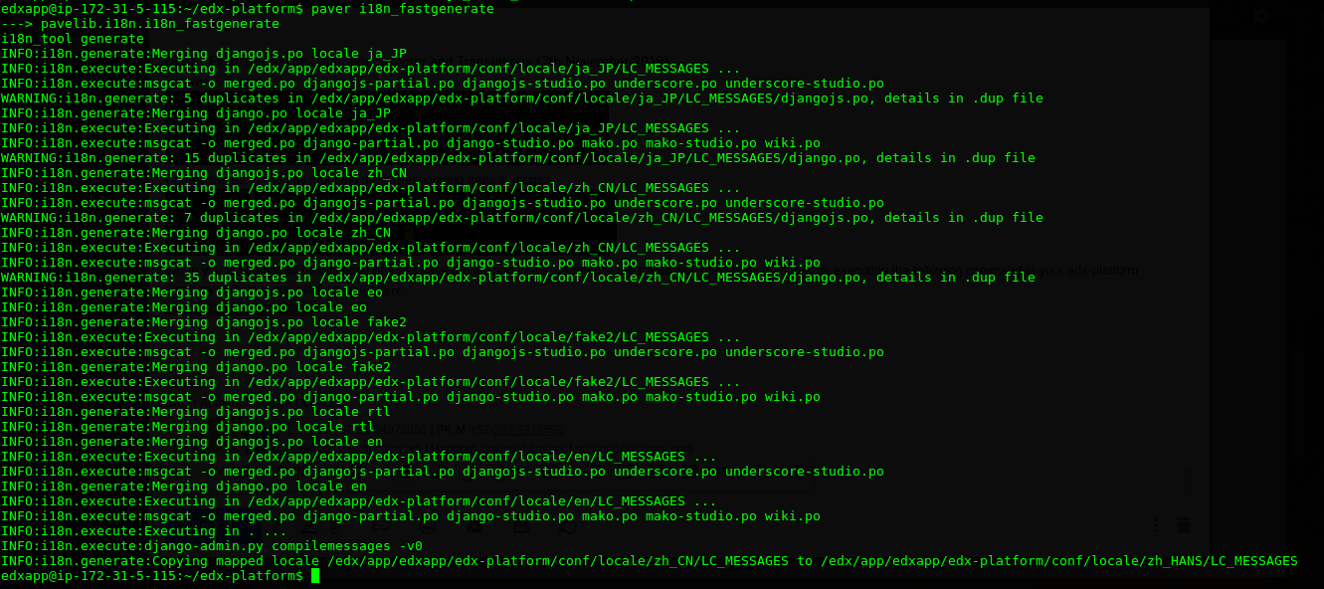Click the green terminal cursor block
Image resolution: width=1324 pixels, height=589 pixels.
tap(315, 576)
